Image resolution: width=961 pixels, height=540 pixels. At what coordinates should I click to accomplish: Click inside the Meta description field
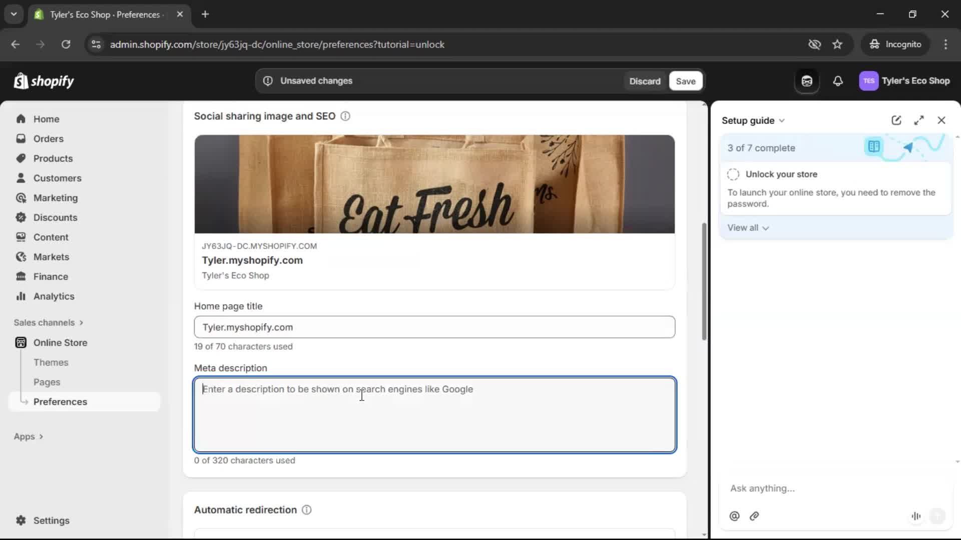pyautogui.click(x=433, y=415)
